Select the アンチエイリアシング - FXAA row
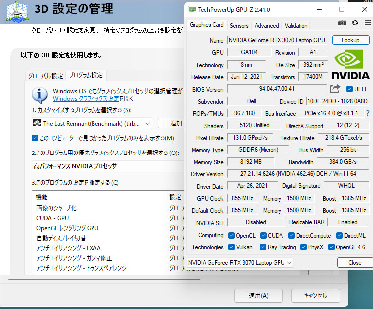The width and height of the screenshot is (373, 309). [108, 248]
